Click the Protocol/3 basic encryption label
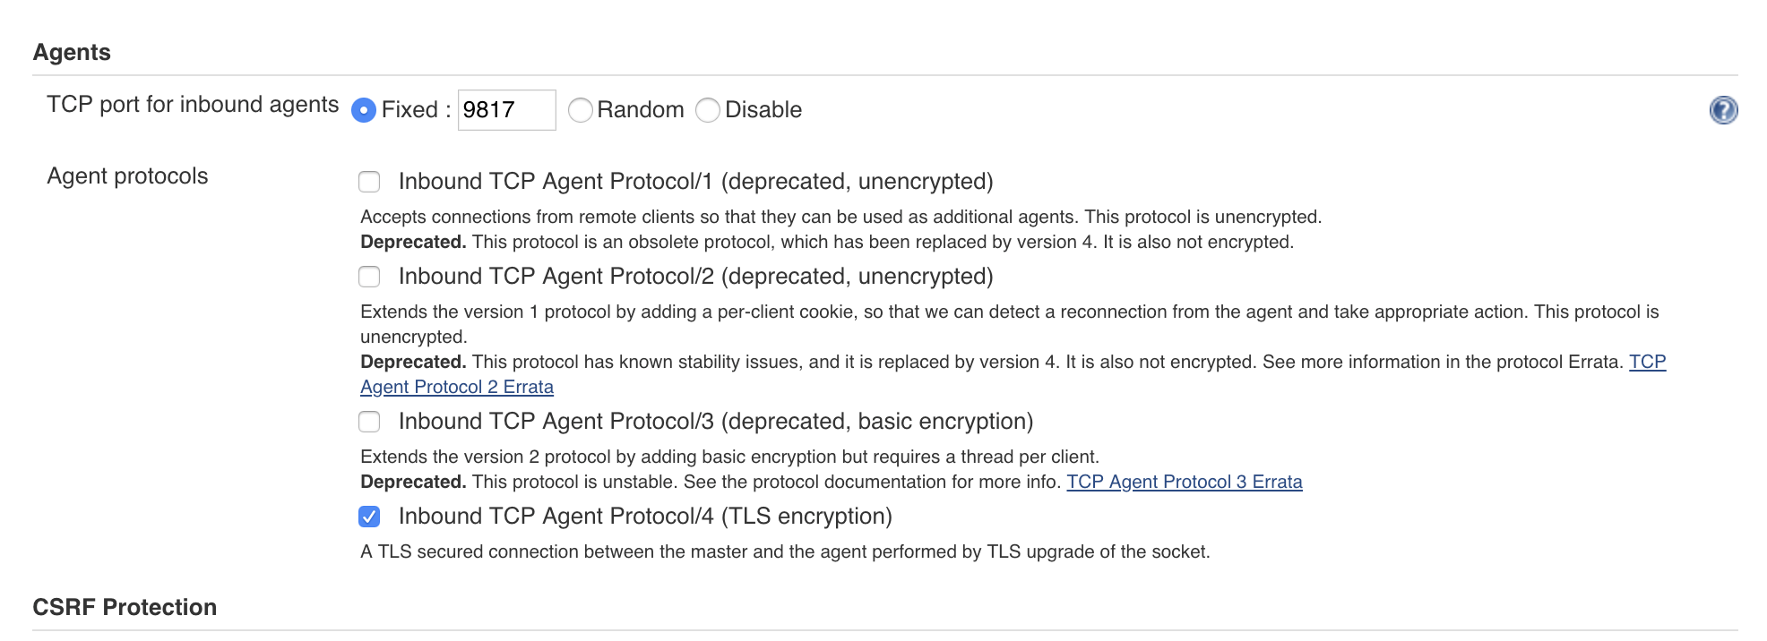Image resolution: width=1767 pixels, height=641 pixels. (715, 422)
